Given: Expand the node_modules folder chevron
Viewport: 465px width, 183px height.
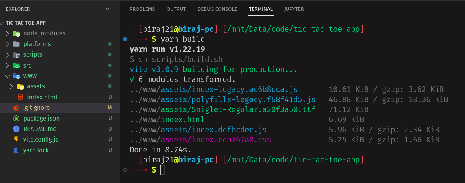Looking at the screenshot, I should click(8, 33).
